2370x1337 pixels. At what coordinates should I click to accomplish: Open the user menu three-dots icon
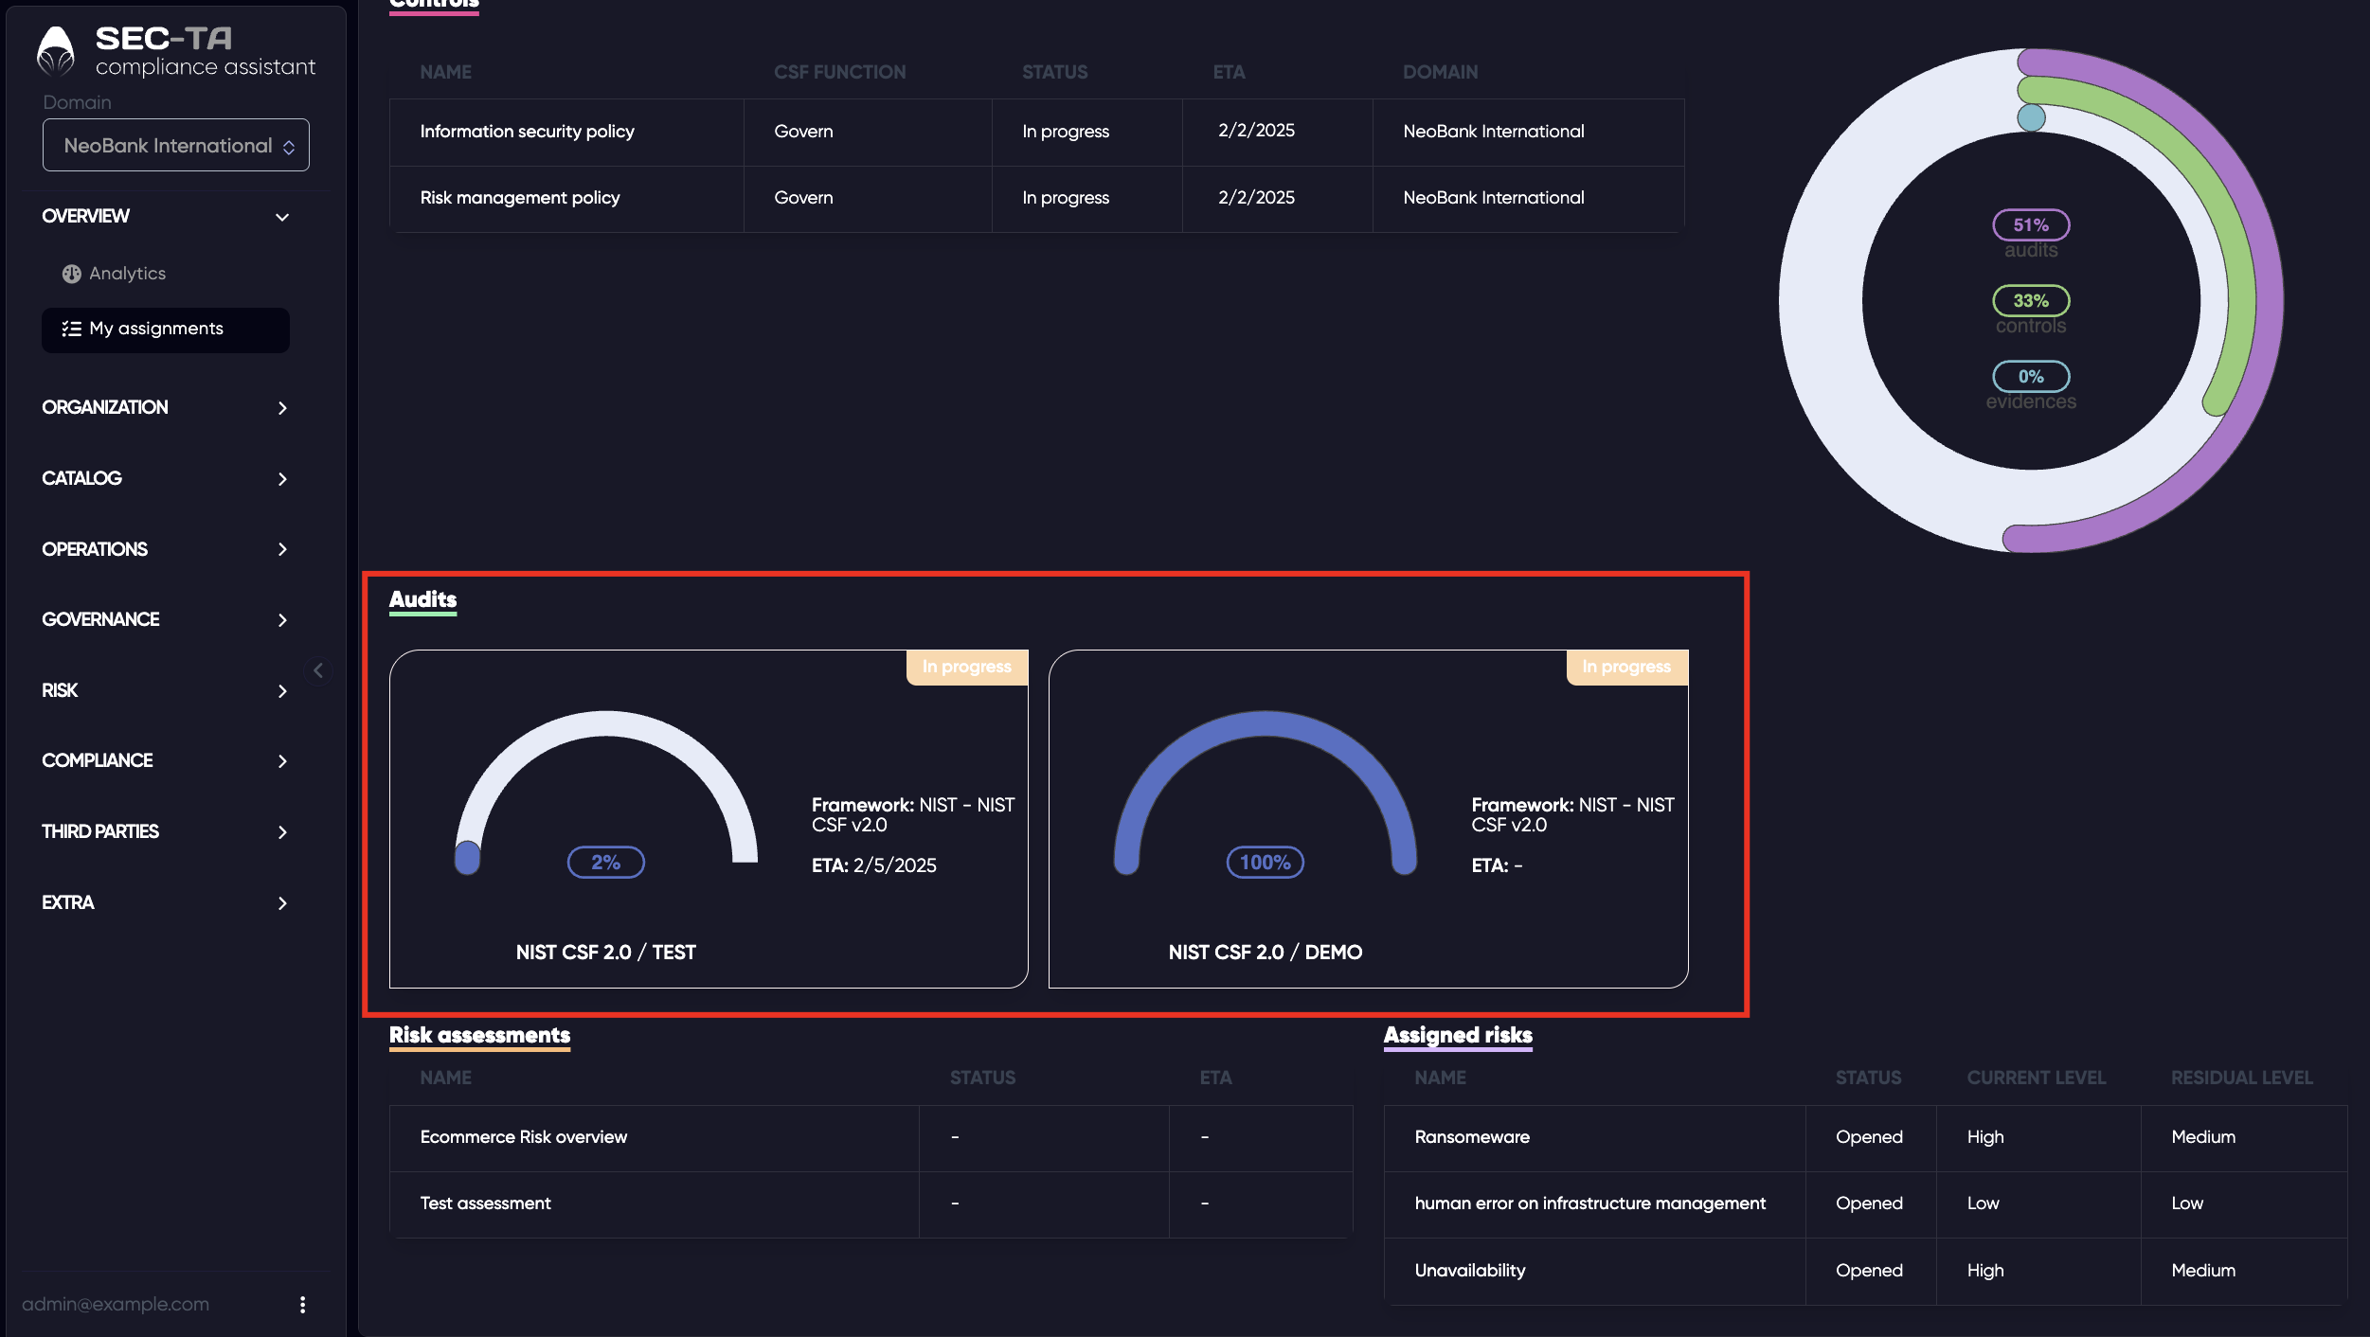tap(302, 1305)
